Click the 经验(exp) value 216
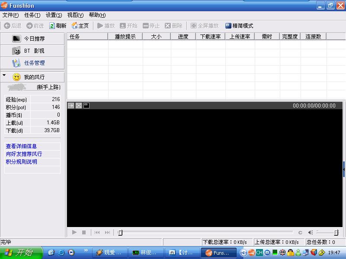Viewport: 346px width, 259px height. pyautogui.click(x=56, y=99)
